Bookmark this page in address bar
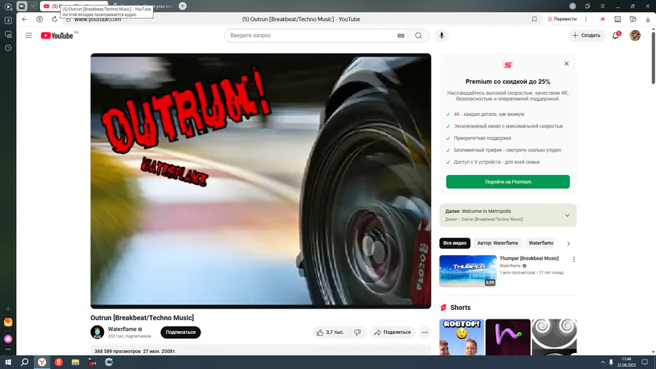This screenshot has width=656, height=369. 534,19
